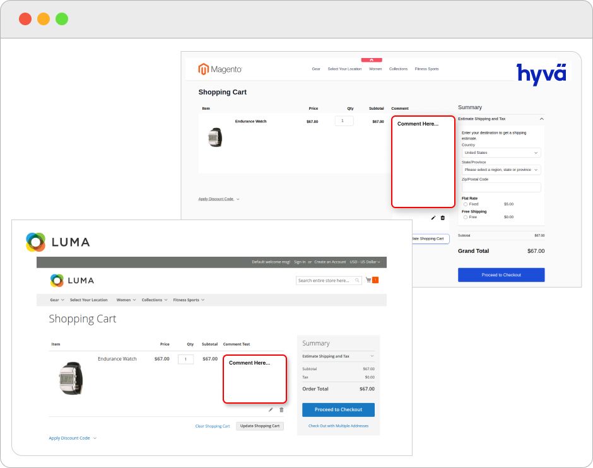Open the Collections menu in Luma navigation
Image resolution: width=593 pixels, height=468 pixels.
(155, 300)
